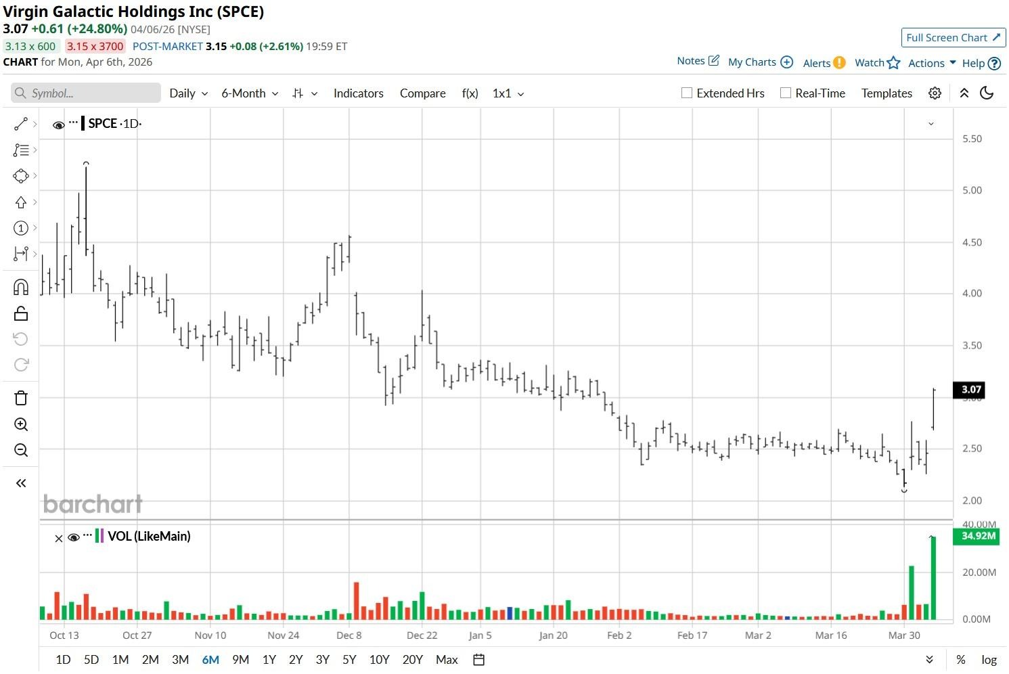Open the Compare menu
This screenshot has width=1009, height=674.
click(x=423, y=93)
